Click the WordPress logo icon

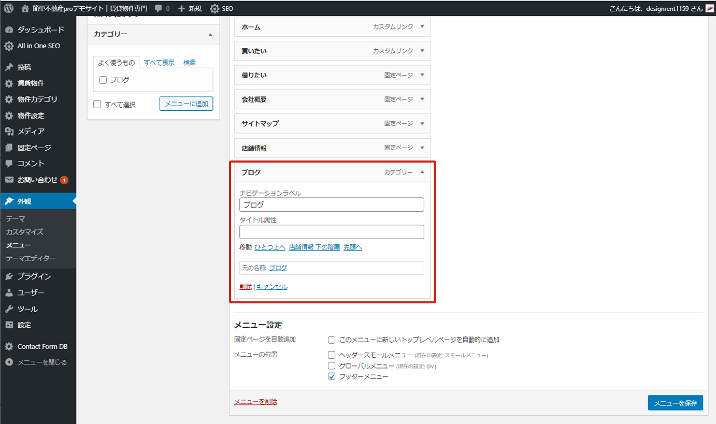[x=8, y=8]
